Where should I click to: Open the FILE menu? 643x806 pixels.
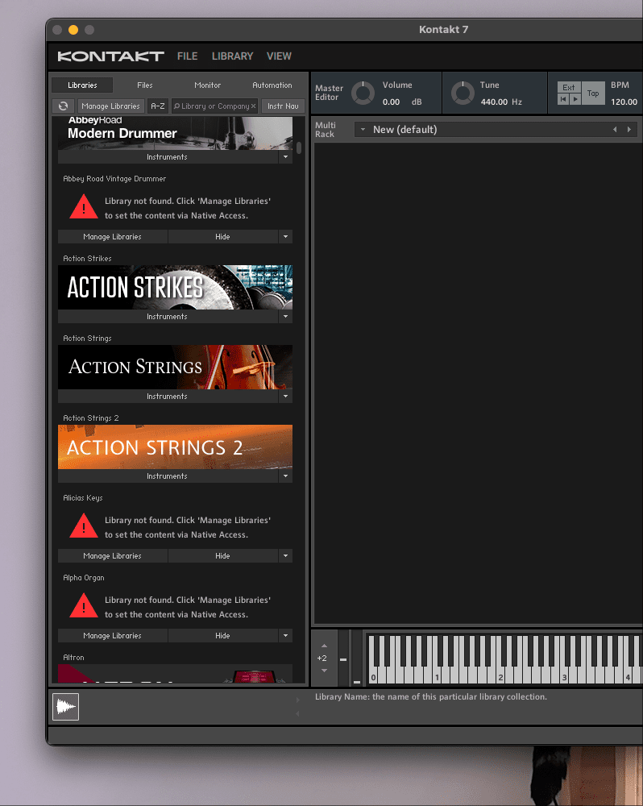187,56
